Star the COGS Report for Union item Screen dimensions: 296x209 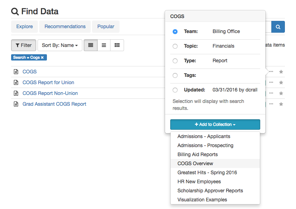point(281,82)
